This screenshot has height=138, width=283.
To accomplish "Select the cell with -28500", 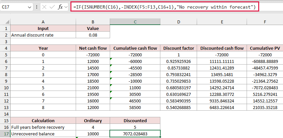I will [135, 74].
